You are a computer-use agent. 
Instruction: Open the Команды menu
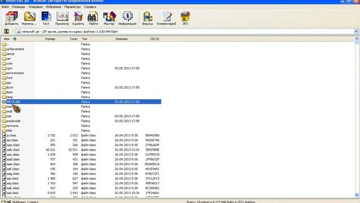[x=19, y=7]
